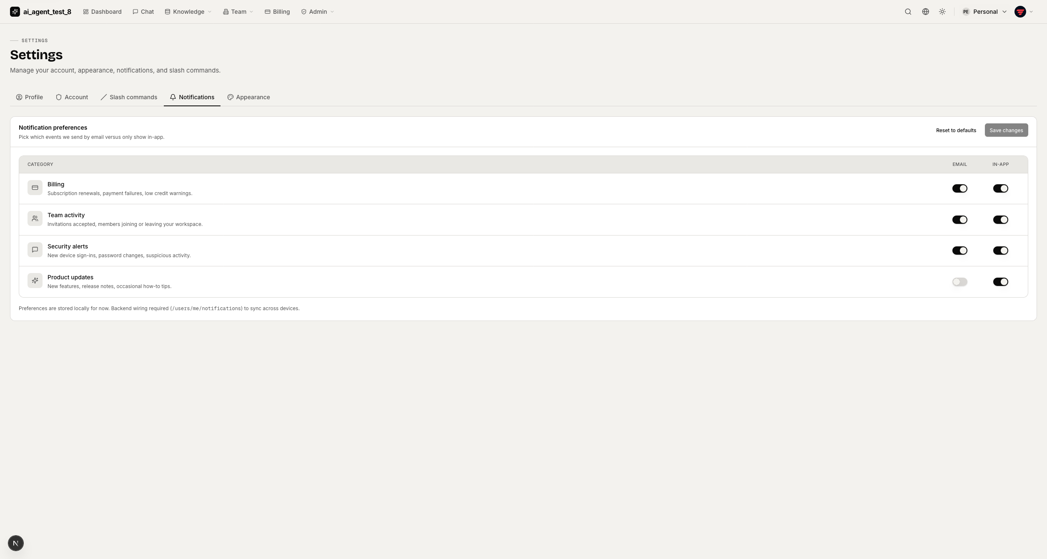This screenshot has height=559, width=1047.
Task: Switch off Security alerts in-app toggle
Action: (1000, 251)
